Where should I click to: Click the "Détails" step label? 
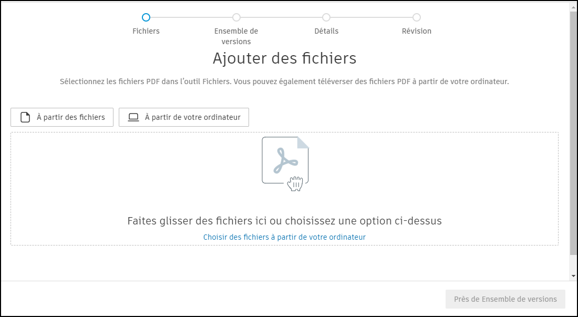(326, 31)
